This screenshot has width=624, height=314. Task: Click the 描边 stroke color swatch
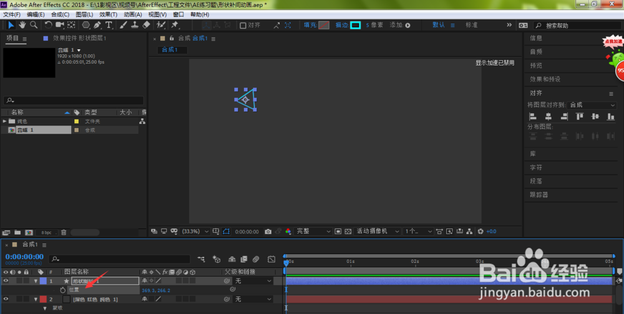click(356, 26)
